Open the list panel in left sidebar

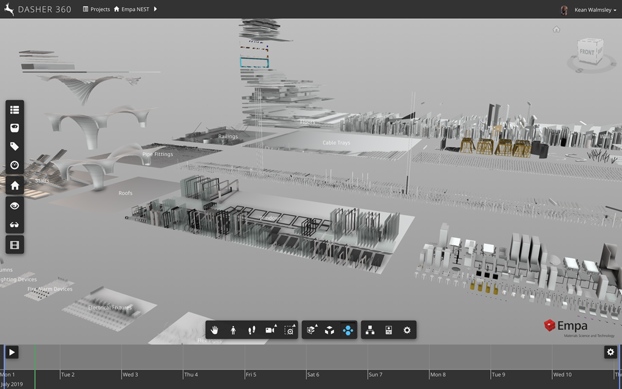pyautogui.click(x=15, y=110)
